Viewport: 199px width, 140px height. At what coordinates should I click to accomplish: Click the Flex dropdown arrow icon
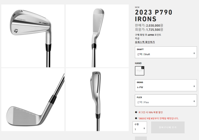[x=194, y=101]
